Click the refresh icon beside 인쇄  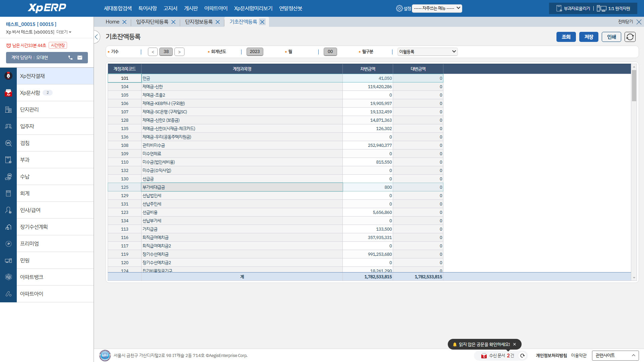point(630,37)
